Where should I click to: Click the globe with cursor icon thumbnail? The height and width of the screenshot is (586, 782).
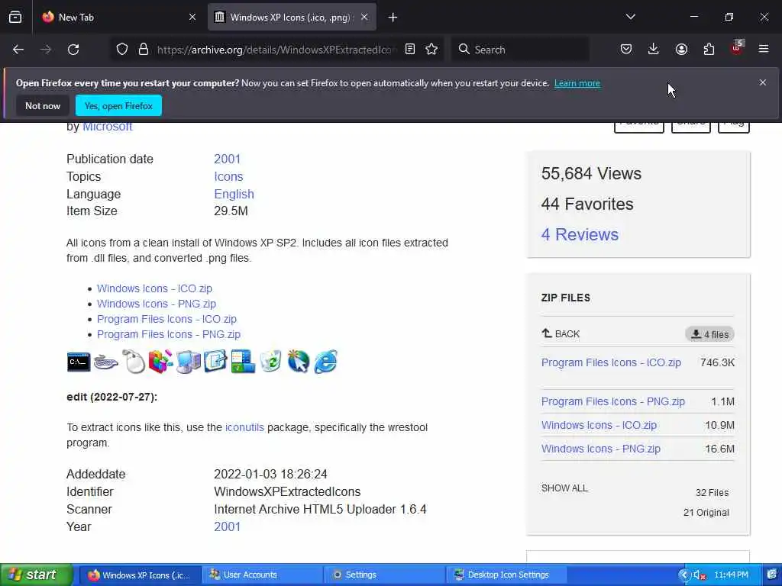tap(299, 361)
